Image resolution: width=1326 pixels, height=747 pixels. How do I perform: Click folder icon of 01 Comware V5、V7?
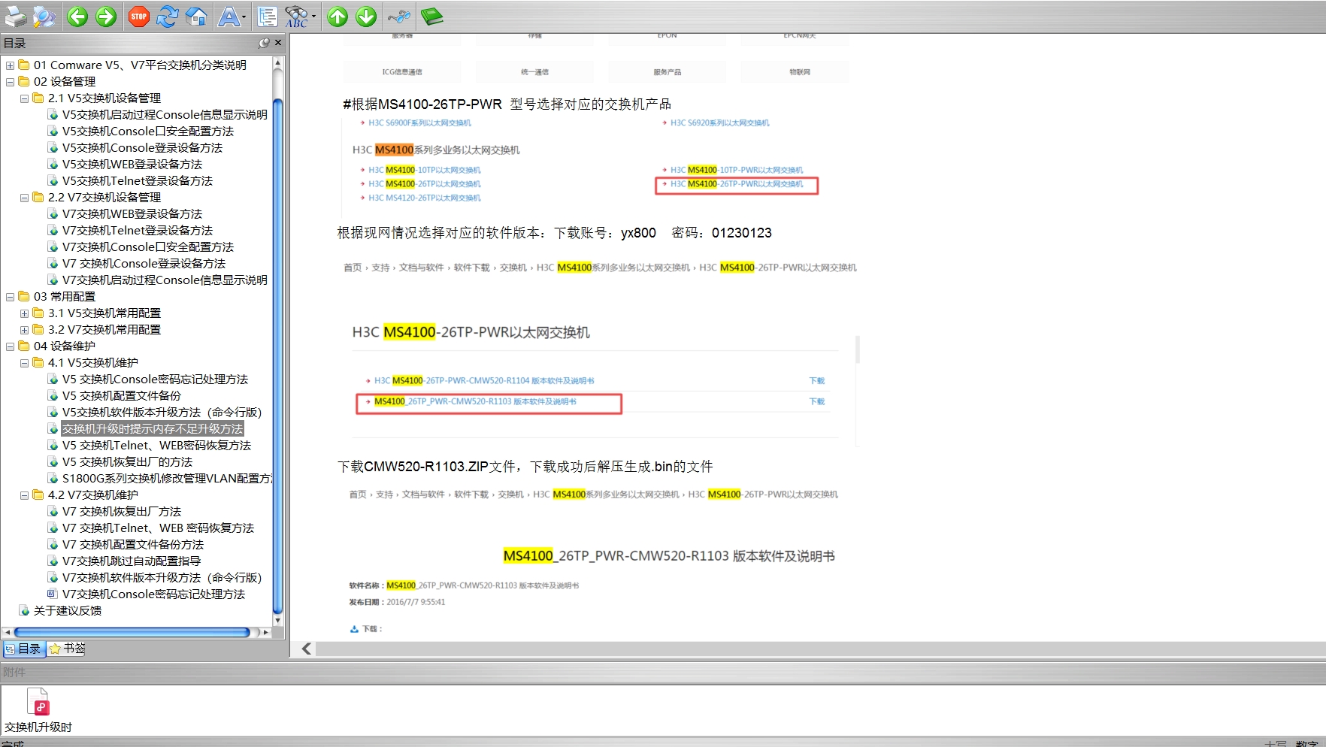[24, 65]
